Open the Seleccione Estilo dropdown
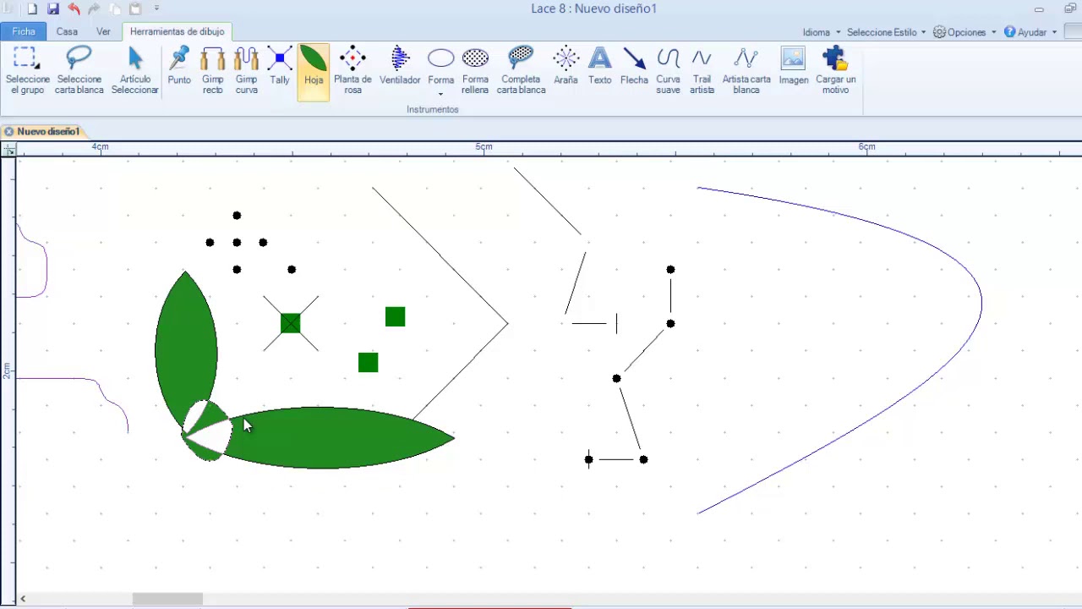 click(x=886, y=32)
